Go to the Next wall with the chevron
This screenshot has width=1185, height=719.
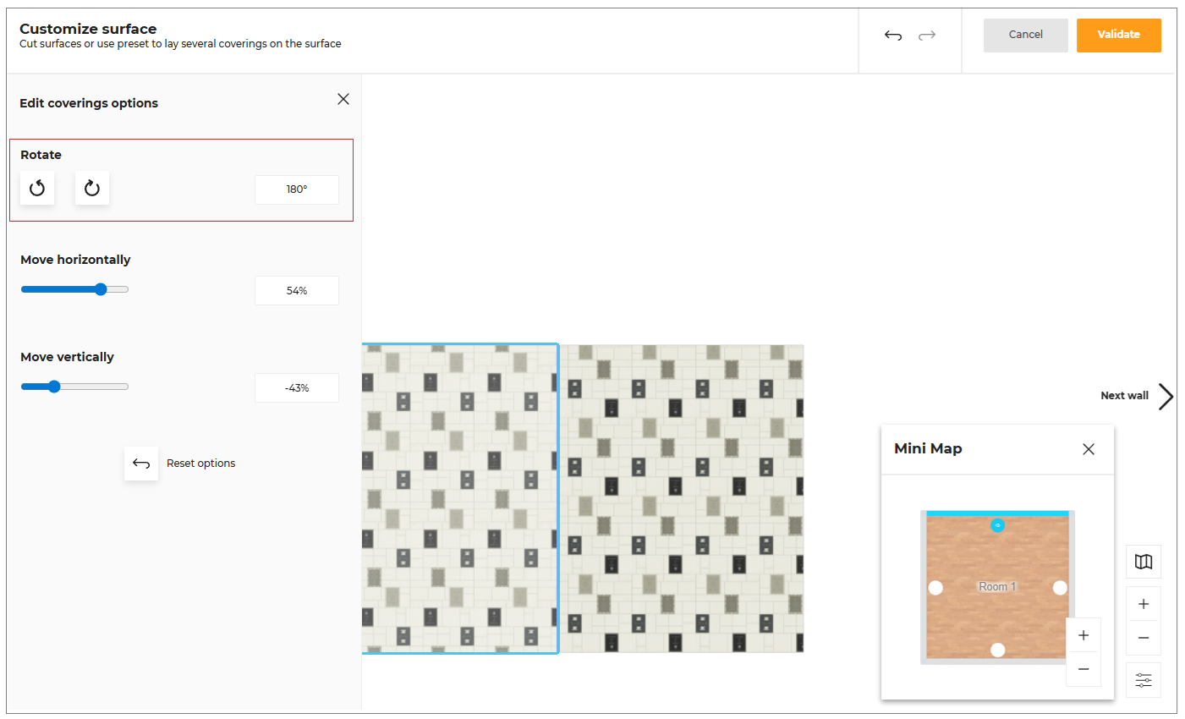tap(1167, 396)
